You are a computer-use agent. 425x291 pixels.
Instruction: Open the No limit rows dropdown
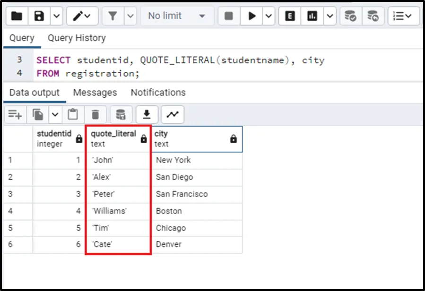click(176, 16)
